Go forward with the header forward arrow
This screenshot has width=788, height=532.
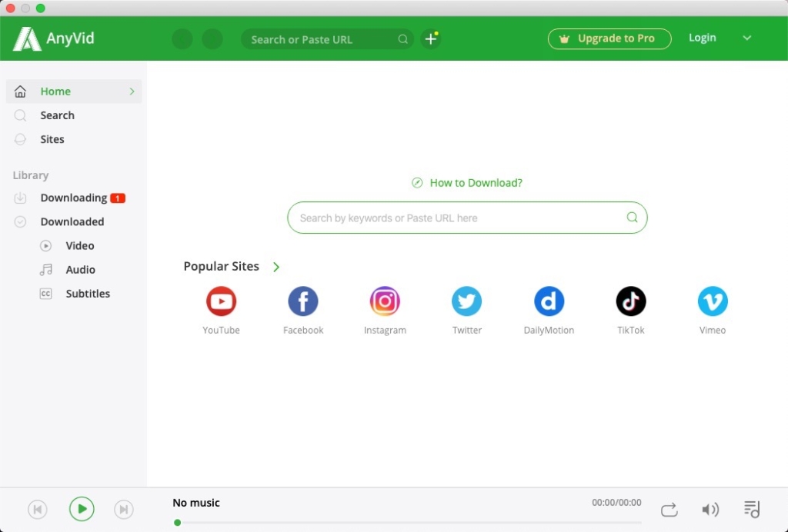click(212, 38)
